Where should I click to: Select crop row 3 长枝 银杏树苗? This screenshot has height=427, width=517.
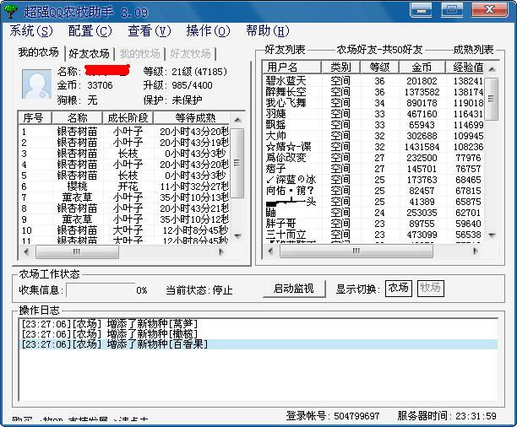pyautogui.click(x=125, y=154)
